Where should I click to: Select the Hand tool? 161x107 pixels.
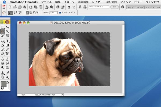[3, 77]
